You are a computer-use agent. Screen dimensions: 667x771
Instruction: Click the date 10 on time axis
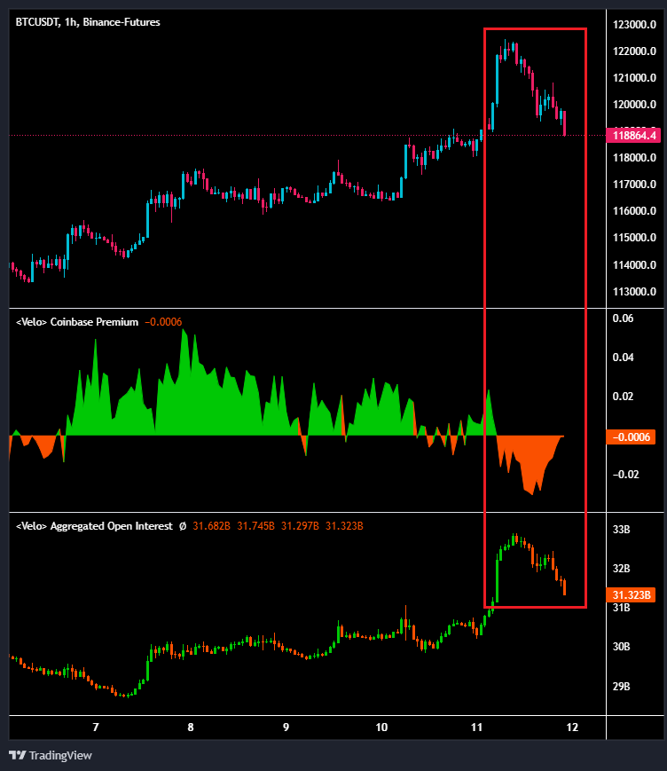pos(381,728)
